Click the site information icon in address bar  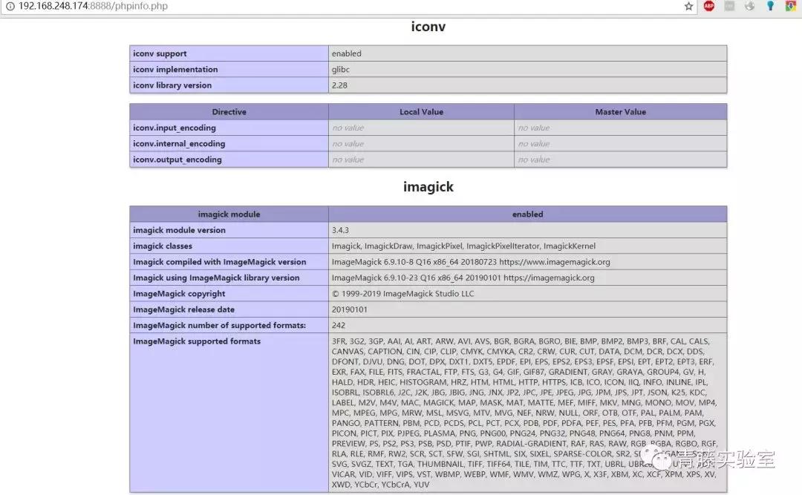point(10,6)
